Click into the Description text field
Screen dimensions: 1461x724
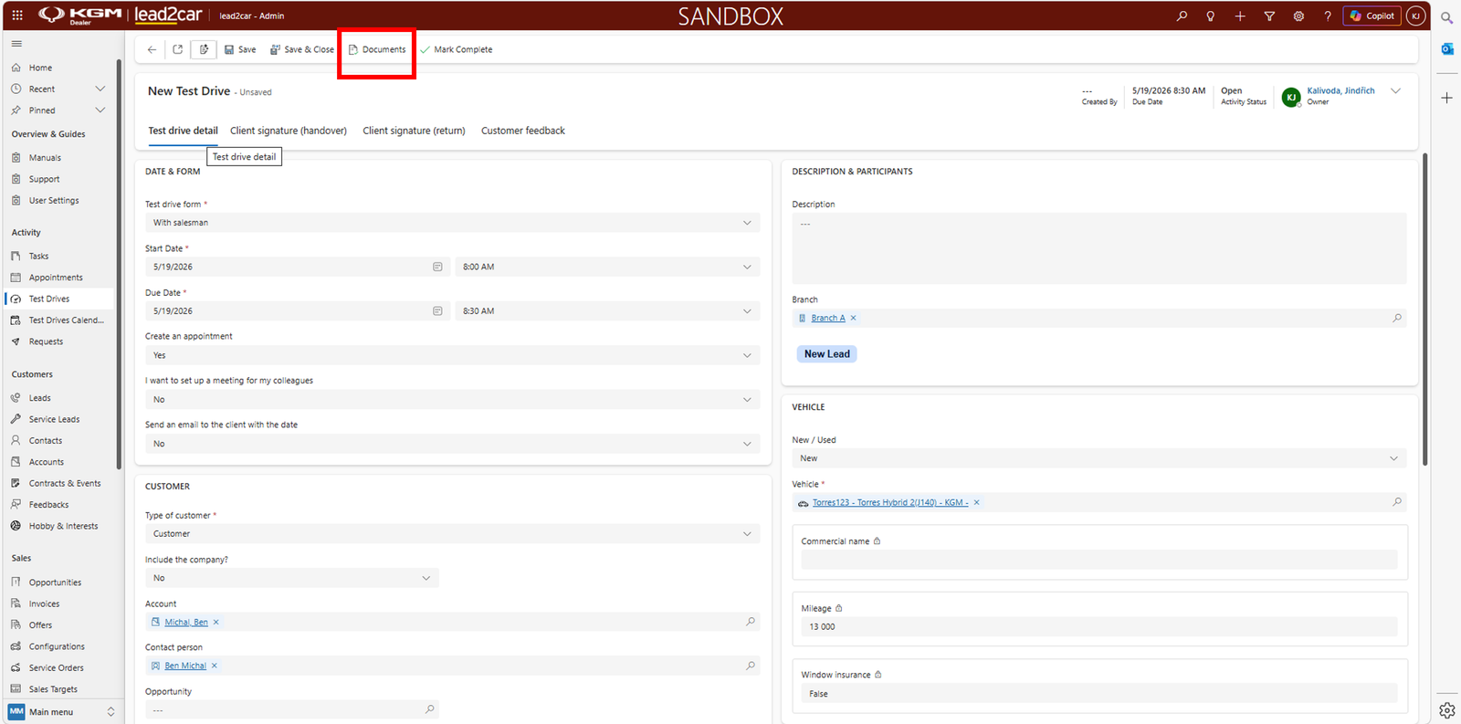1098,248
